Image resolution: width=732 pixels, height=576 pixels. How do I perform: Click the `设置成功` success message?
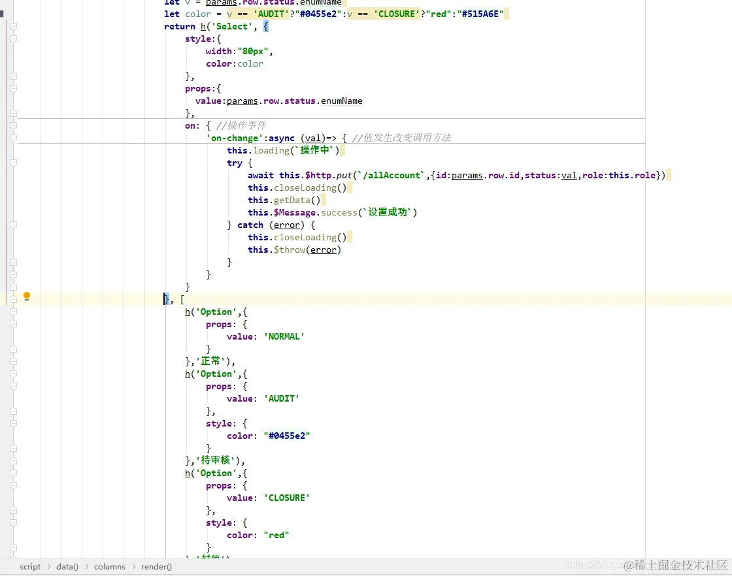click(x=388, y=212)
